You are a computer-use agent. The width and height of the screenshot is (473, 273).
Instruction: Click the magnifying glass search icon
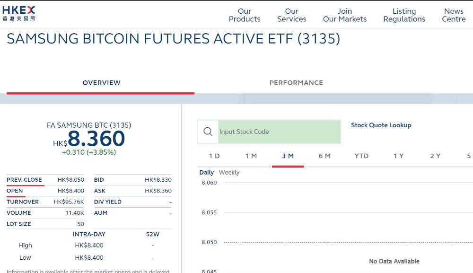pos(207,132)
